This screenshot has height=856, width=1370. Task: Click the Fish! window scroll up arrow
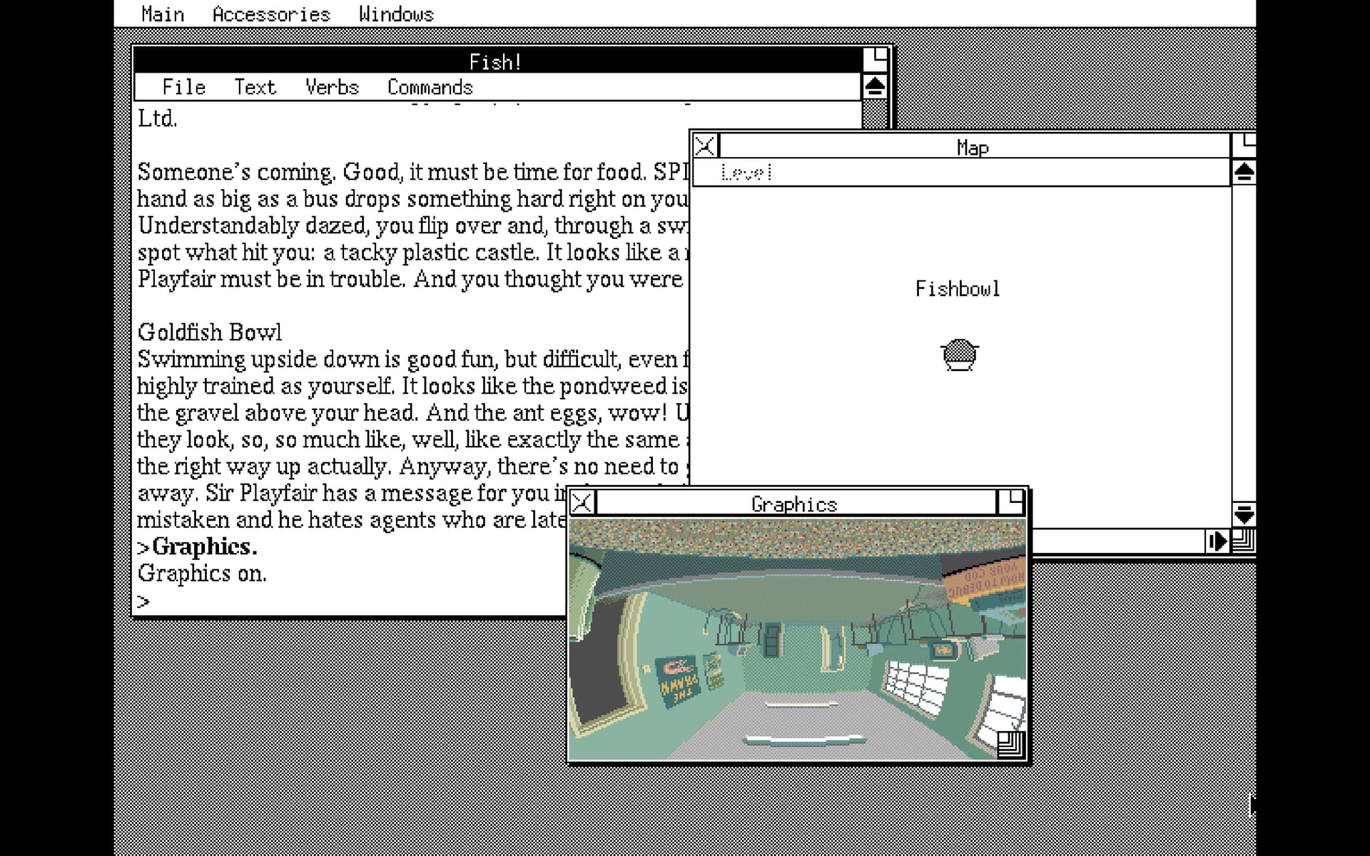pos(875,87)
